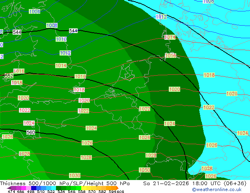Click the legend value 558
This screenshot has width=250, height=193.
(82, 191)
